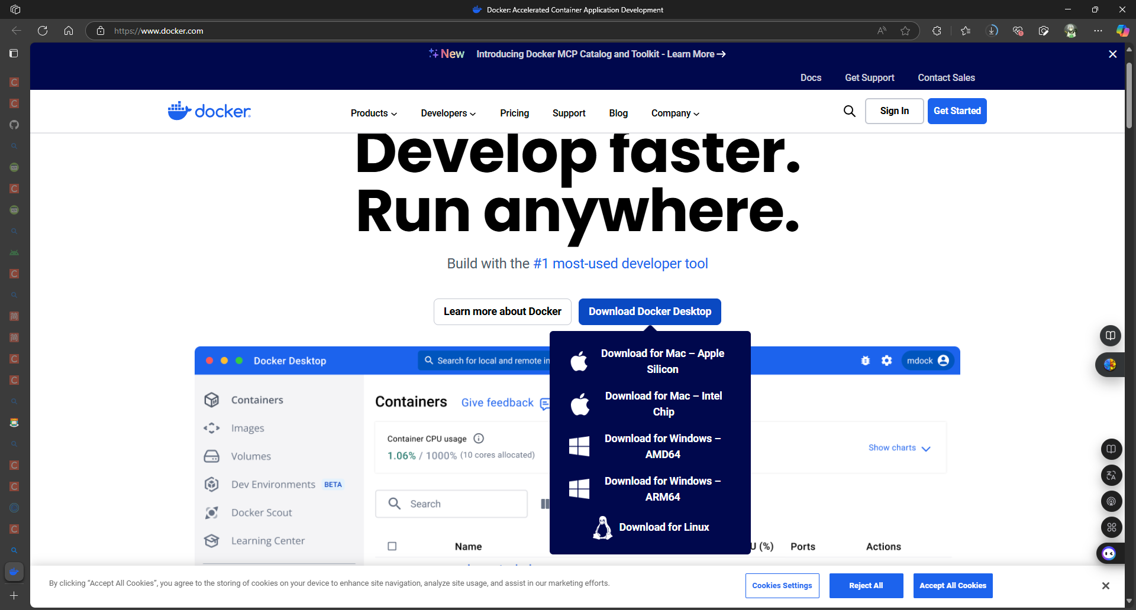Go to the browser home page icon
Screen dimensions: 1136x610
[69, 31]
